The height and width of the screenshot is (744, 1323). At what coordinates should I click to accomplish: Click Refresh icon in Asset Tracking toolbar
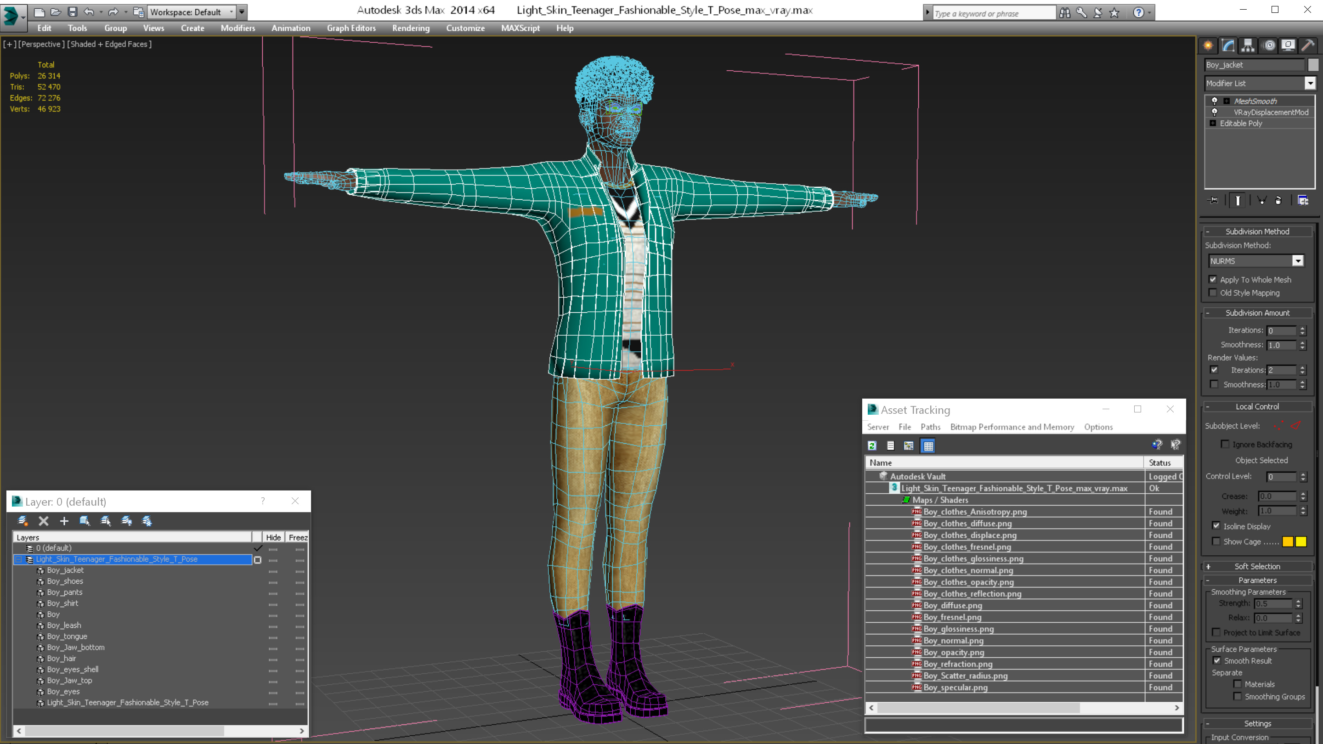pos(872,445)
